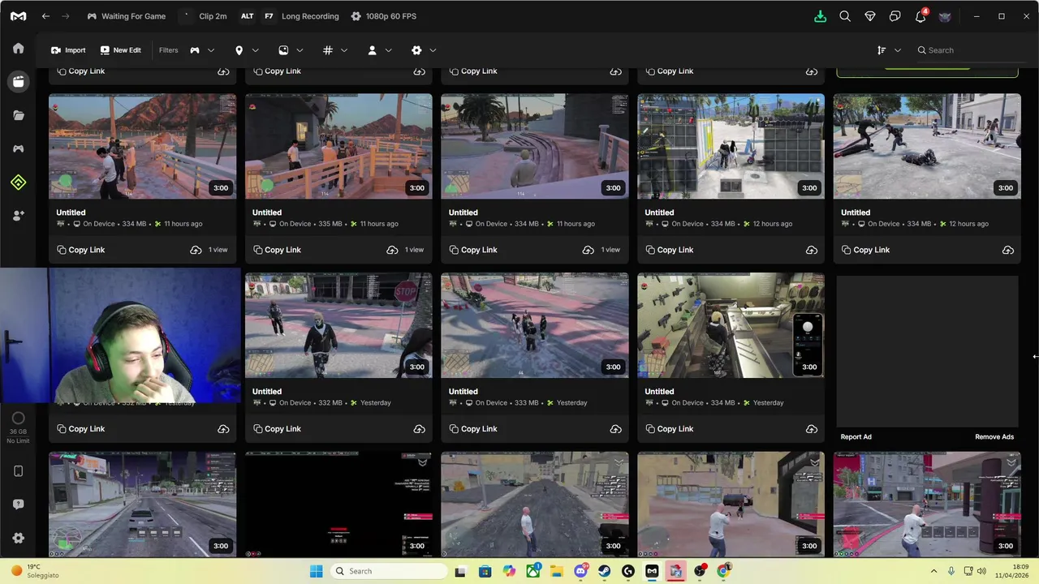Click upload cloud icon on 334 MB Yesterday clip
Screen dimensions: 1039x584
(812, 429)
